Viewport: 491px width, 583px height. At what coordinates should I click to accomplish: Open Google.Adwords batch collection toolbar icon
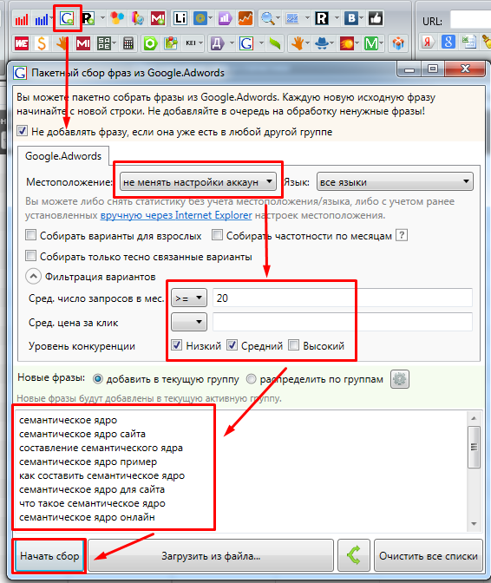tap(68, 18)
